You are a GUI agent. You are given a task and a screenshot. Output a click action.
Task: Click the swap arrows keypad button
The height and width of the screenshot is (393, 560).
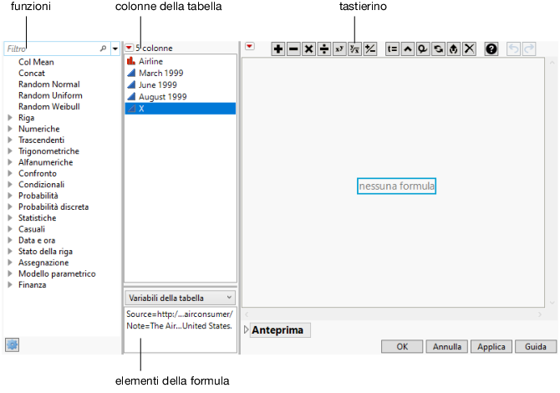click(438, 49)
